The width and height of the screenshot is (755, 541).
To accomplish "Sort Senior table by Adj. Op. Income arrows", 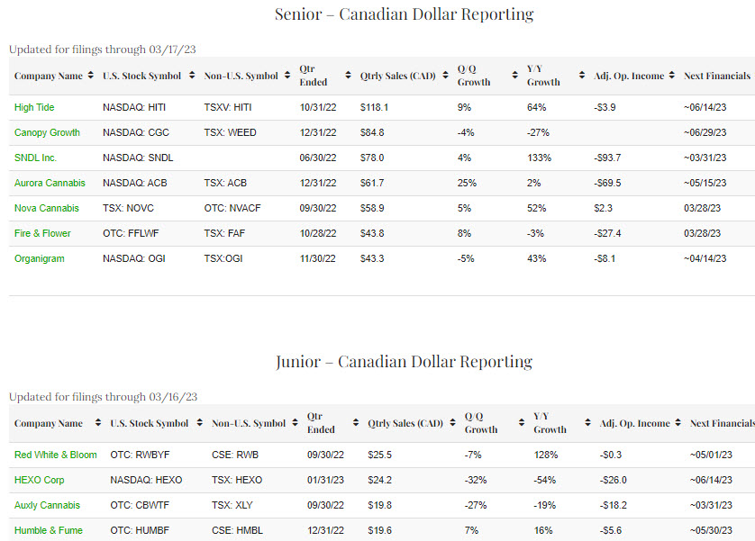I will 671,76.
